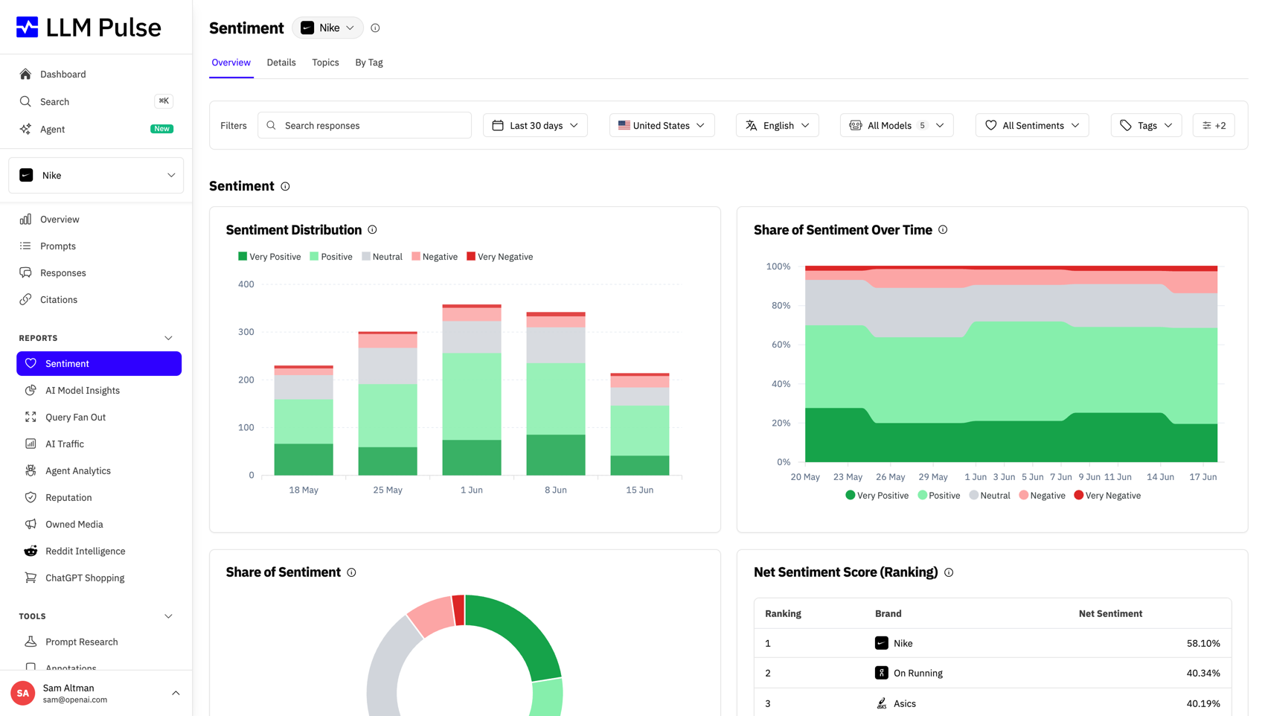Open Dashboard via its home icon
The image size is (1265, 716).
coord(25,74)
